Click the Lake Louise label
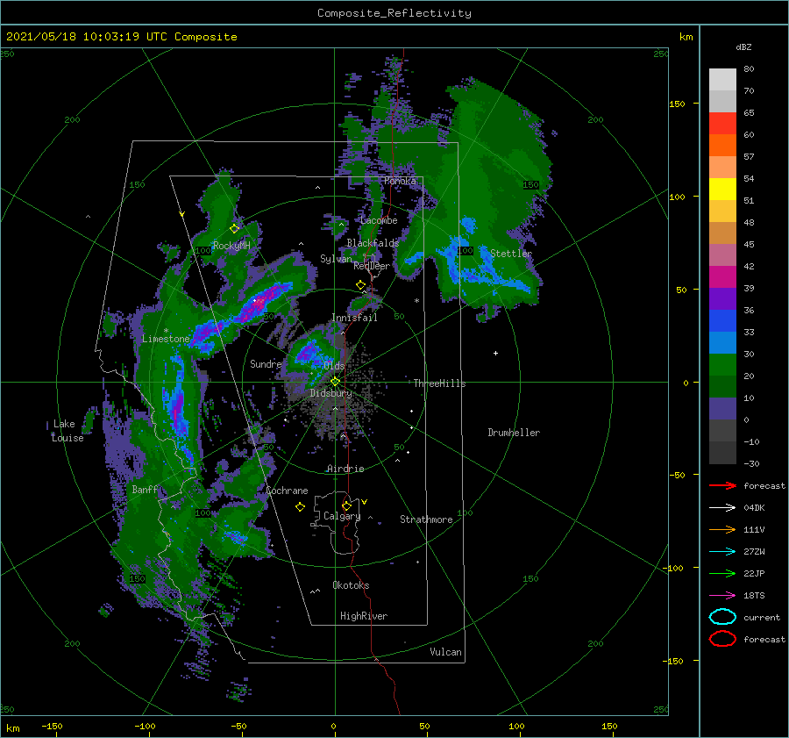Image resolution: width=789 pixels, height=738 pixels. [68, 431]
